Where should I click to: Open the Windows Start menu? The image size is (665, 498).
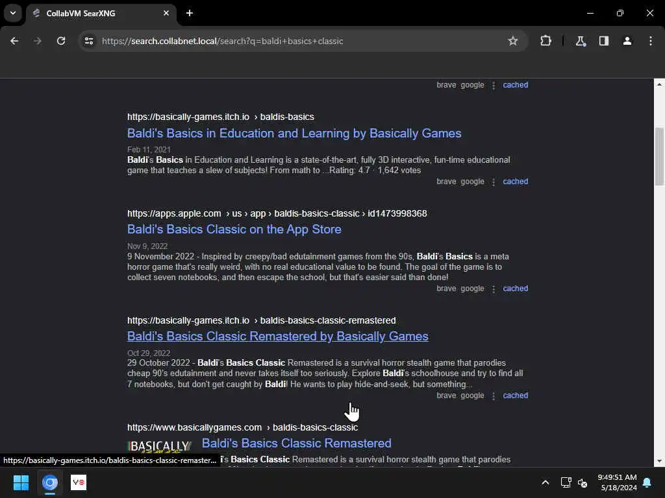click(21, 482)
